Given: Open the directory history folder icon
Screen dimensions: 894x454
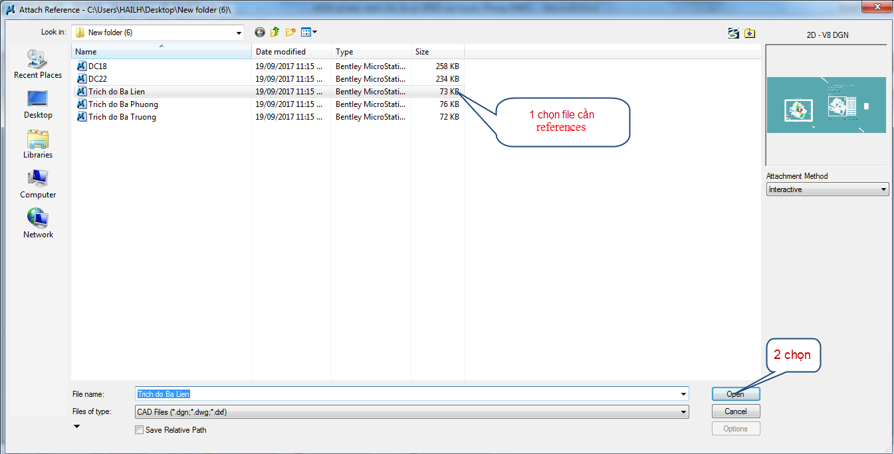Looking at the screenshot, I should tap(750, 33).
